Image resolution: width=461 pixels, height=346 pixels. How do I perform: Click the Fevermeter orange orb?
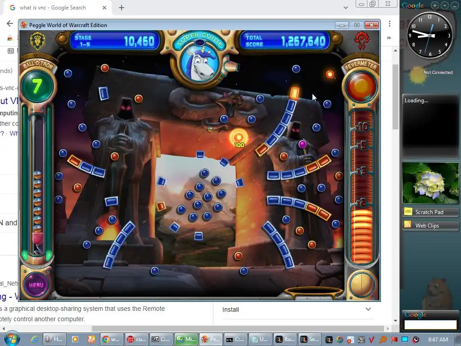point(362,86)
